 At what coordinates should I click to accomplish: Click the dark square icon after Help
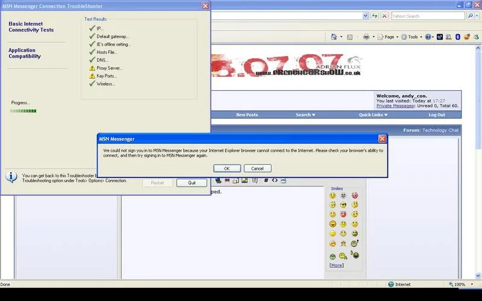click(440, 37)
